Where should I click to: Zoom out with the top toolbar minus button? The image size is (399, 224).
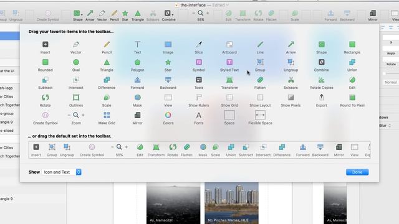point(194,13)
